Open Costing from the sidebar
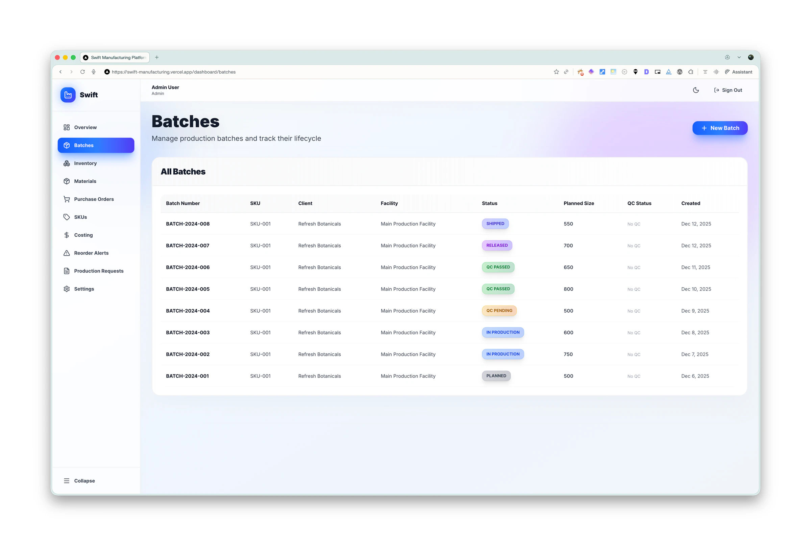 coord(96,235)
